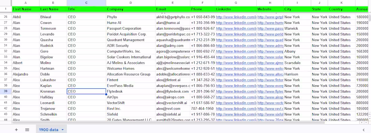Screen dimensions: 371x133
Task: Click the phone number 787-464-1950 cell
Action: 203,109
